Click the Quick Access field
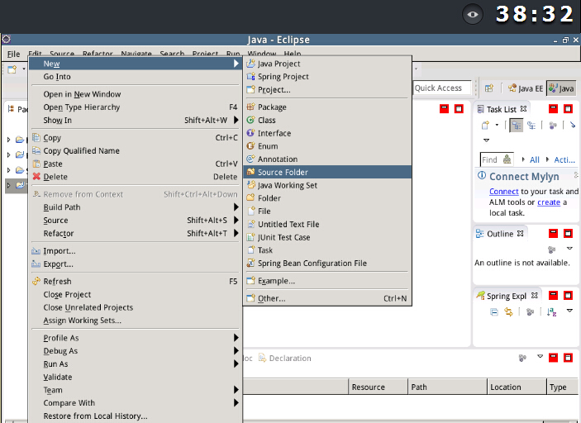581x423 pixels. 441,88
